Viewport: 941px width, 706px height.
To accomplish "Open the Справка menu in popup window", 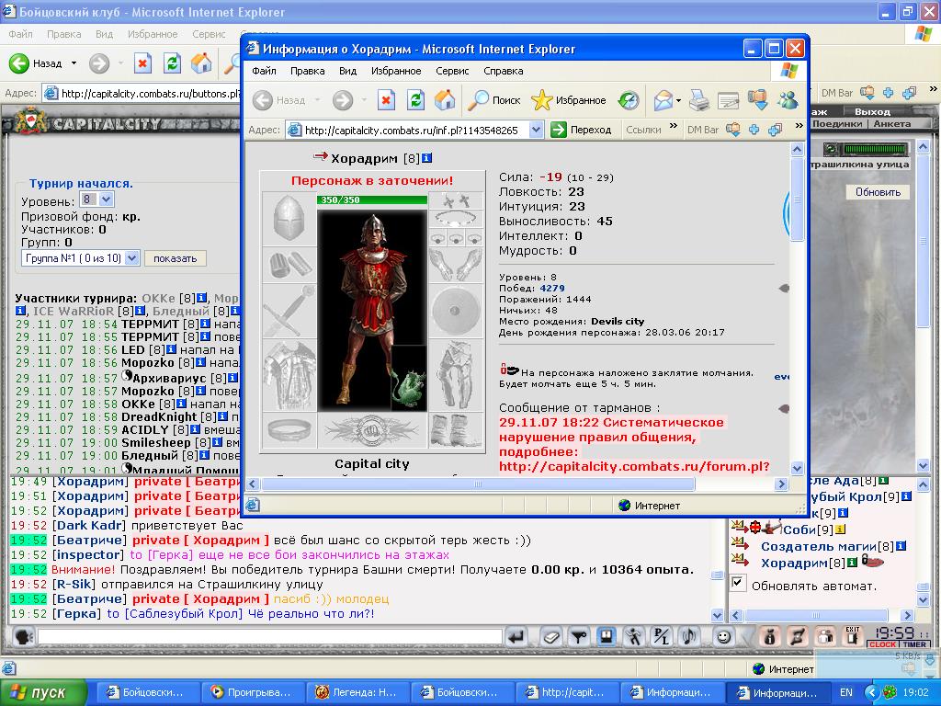I will (503, 71).
